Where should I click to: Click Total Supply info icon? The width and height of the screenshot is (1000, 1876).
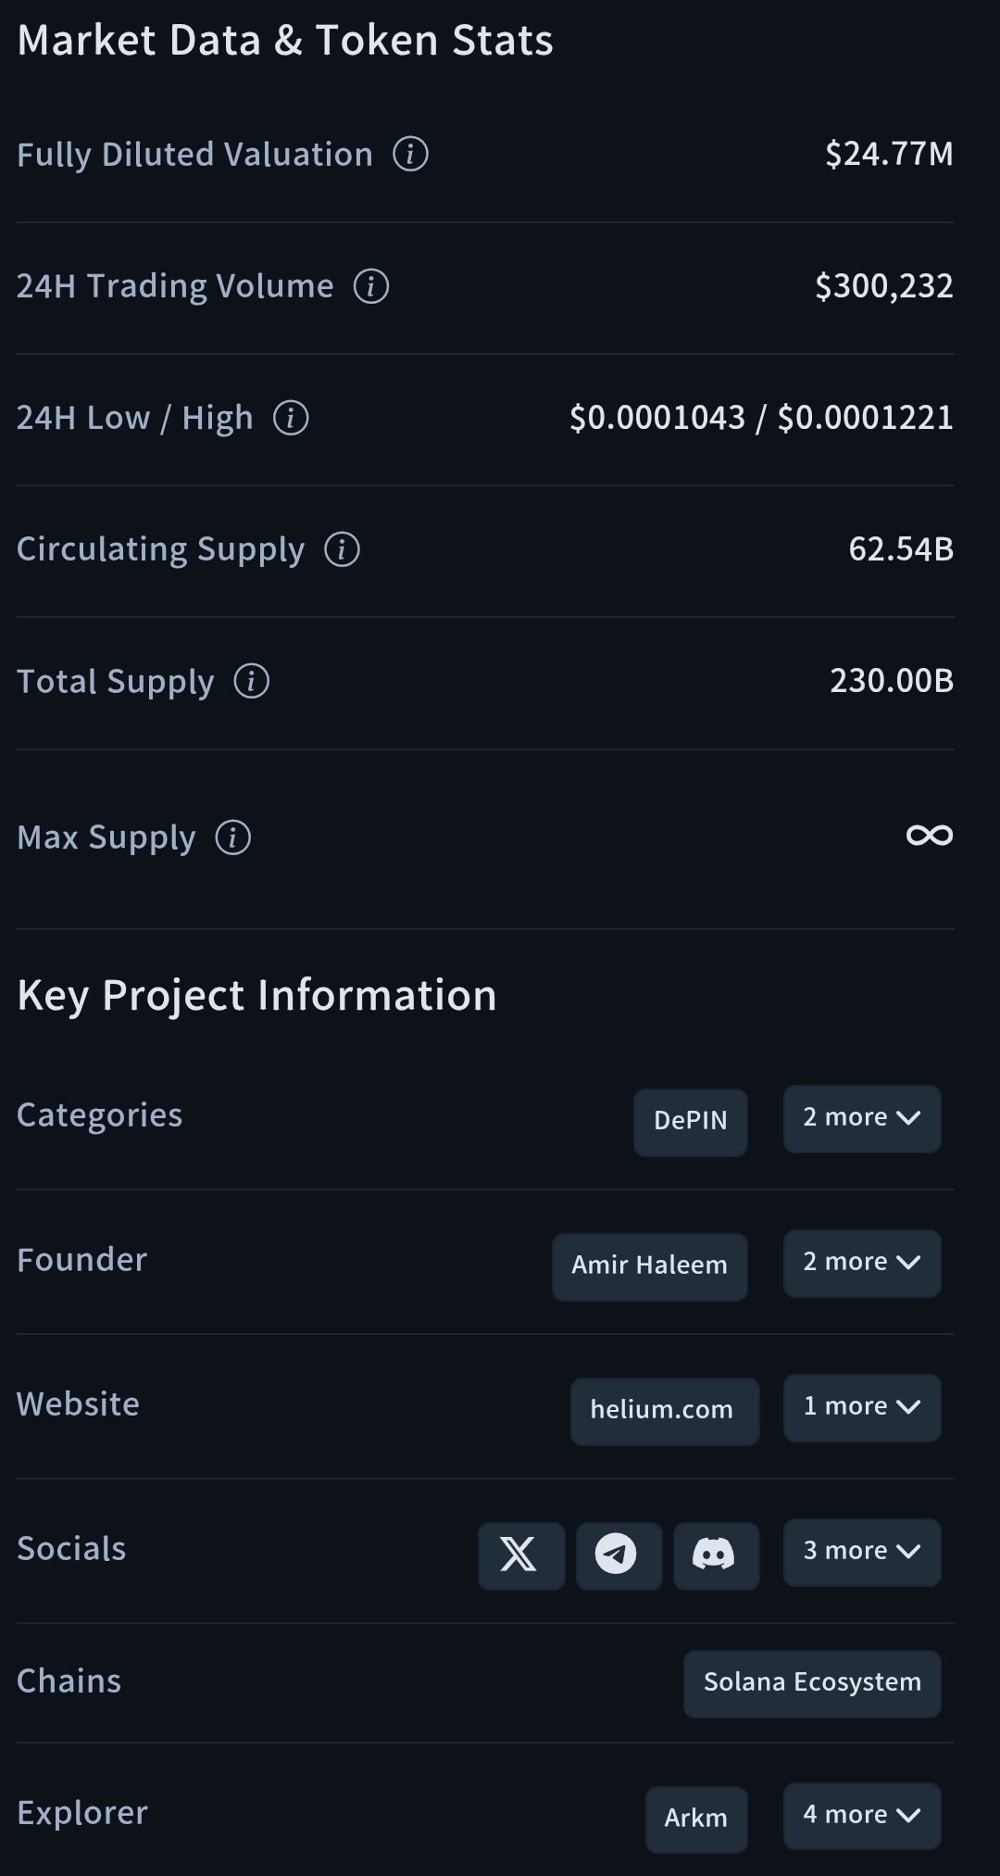pos(251,681)
